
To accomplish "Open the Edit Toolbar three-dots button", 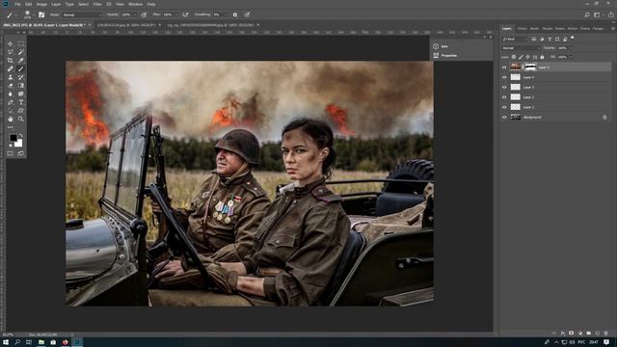I will coord(11,127).
